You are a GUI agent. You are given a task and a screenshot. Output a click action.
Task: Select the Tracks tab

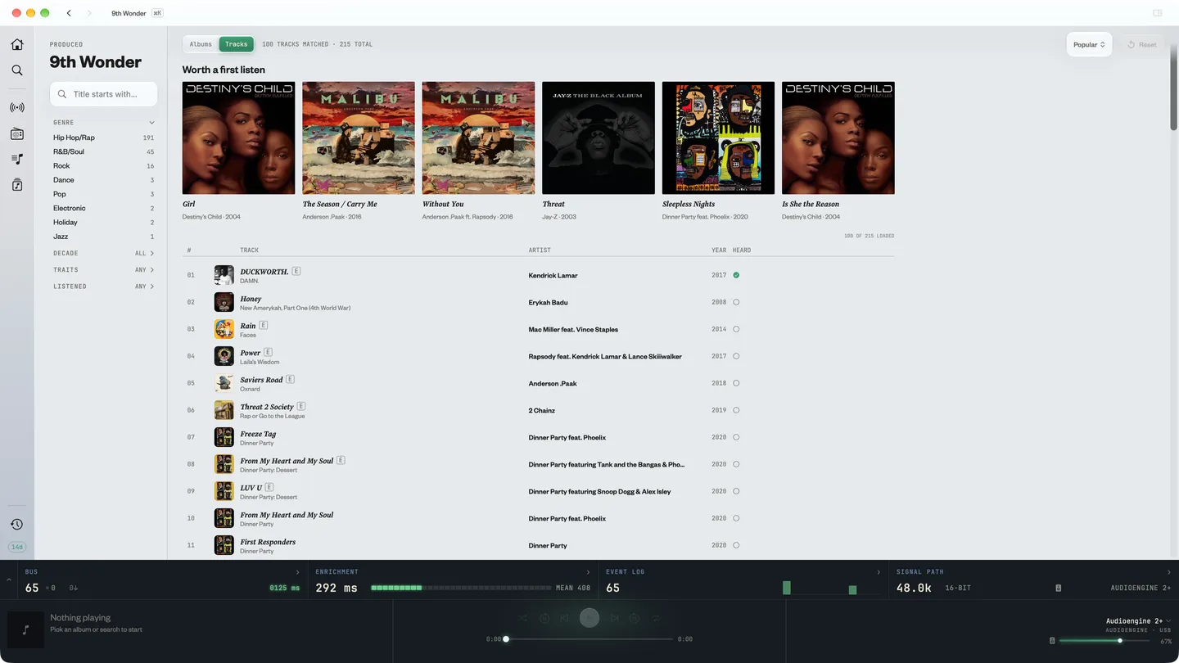236,44
